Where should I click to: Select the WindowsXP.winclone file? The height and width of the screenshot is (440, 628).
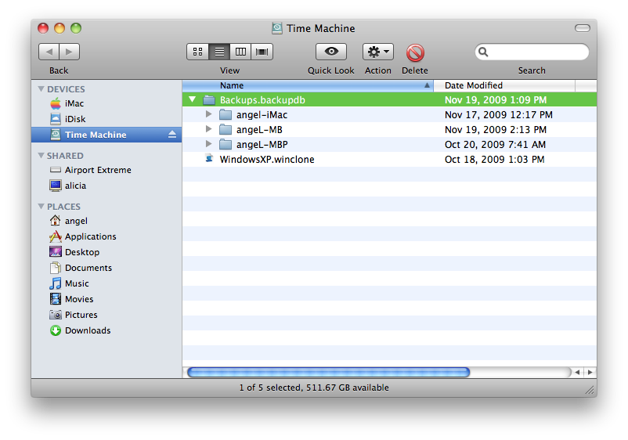389,159
